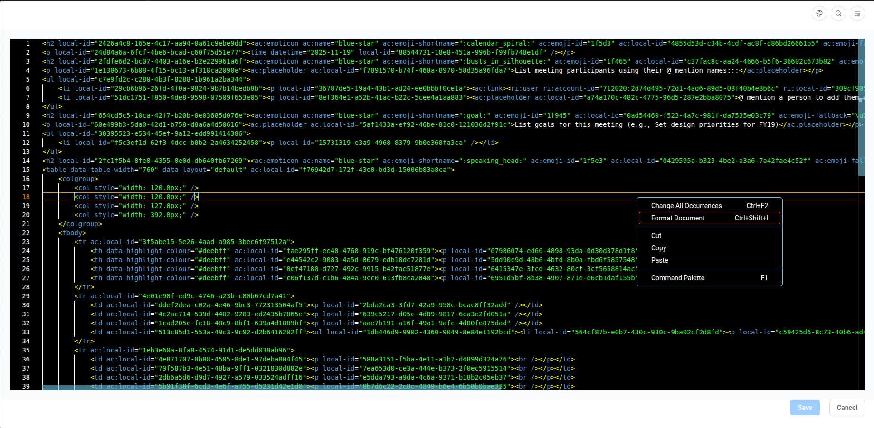Open the theme palette icon
The width and height of the screenshot is (874, 428).
pyautogui.click(x=819, y=13)
